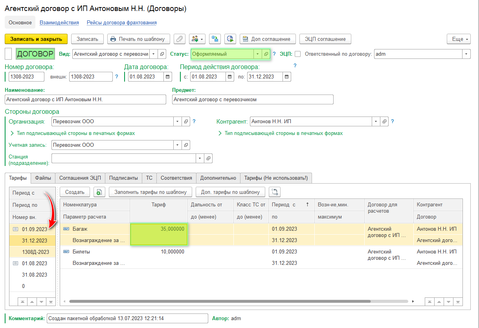Open calendar picker for Дата договора
The image size is (479, 328).
(x=168, y=77)
